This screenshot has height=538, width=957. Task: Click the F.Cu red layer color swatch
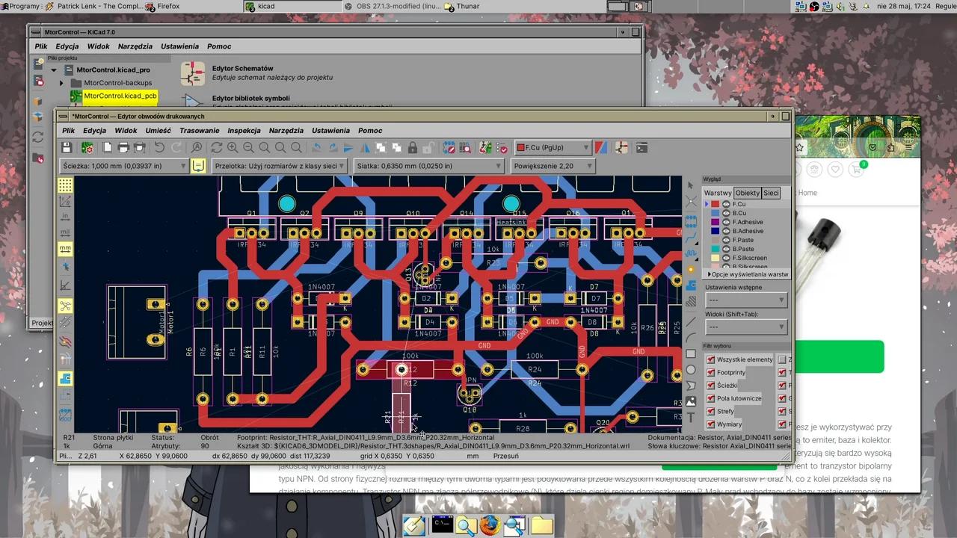click(x=716, y=203)
